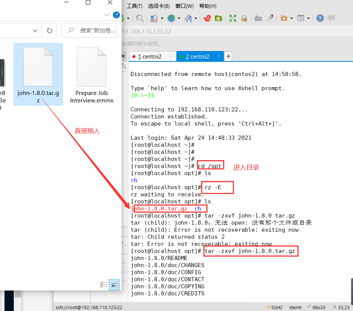Close the session panel with X left of tabs

(123, 56)
